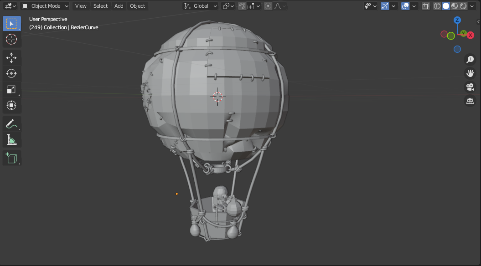The width and height of the screenshot is (481, 266).
Task: Click the negative Z axis gizmo circle
Action: point(457,49)
